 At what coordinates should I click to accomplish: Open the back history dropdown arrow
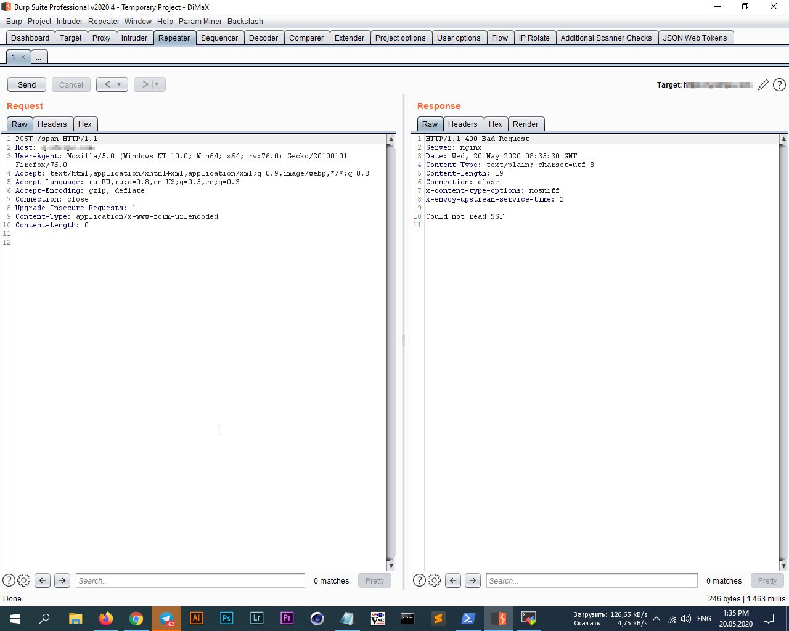[120, 84]
